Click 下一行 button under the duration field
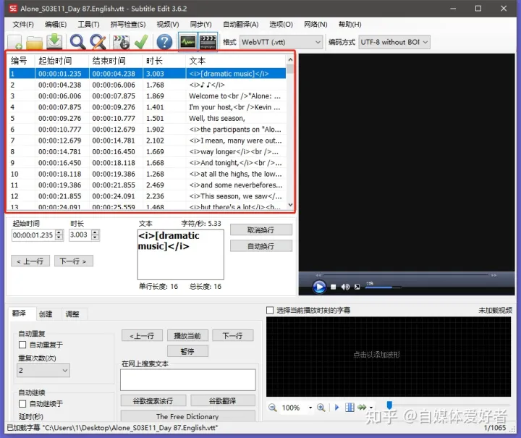The width and height of the screenshot is (521, 438). pyautogui.click(x=73, y=261)
